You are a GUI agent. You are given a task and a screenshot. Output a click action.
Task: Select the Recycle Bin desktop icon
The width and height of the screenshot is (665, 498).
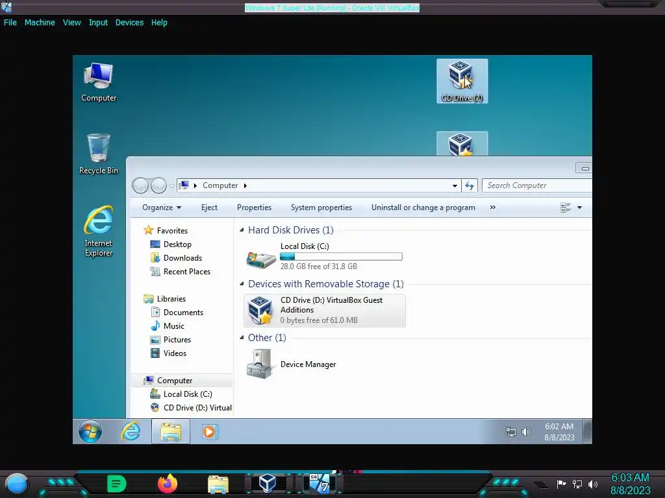[x=99, y=154]
